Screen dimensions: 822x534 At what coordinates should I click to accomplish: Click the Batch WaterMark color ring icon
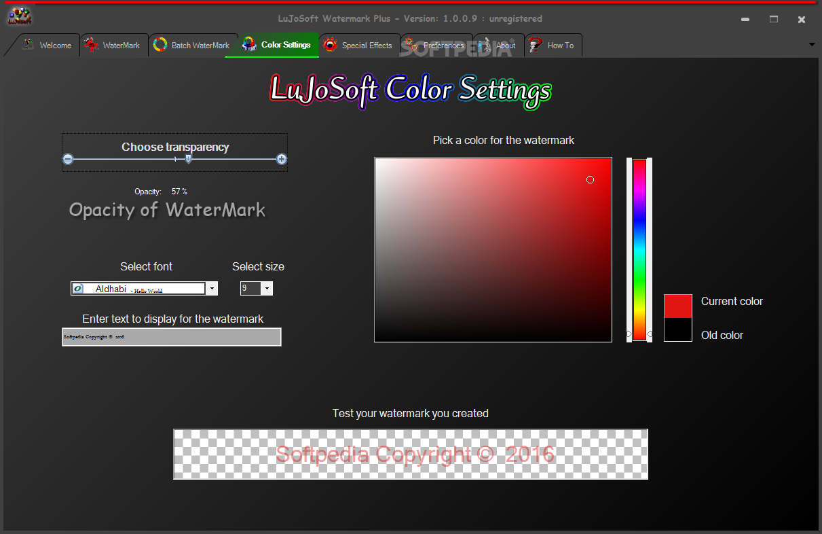pos(160,45)
